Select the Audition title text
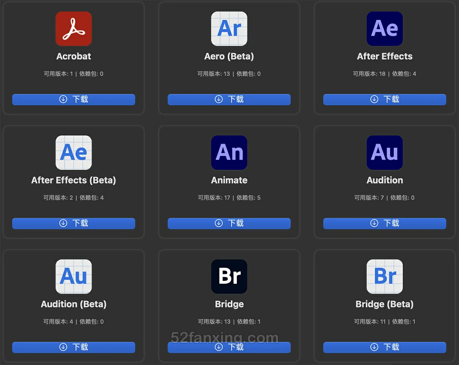459x365 pixels. point(385,180)
